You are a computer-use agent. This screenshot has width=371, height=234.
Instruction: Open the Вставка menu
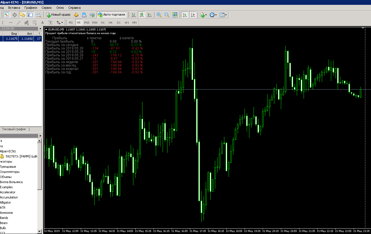click(x=14, y=8)
